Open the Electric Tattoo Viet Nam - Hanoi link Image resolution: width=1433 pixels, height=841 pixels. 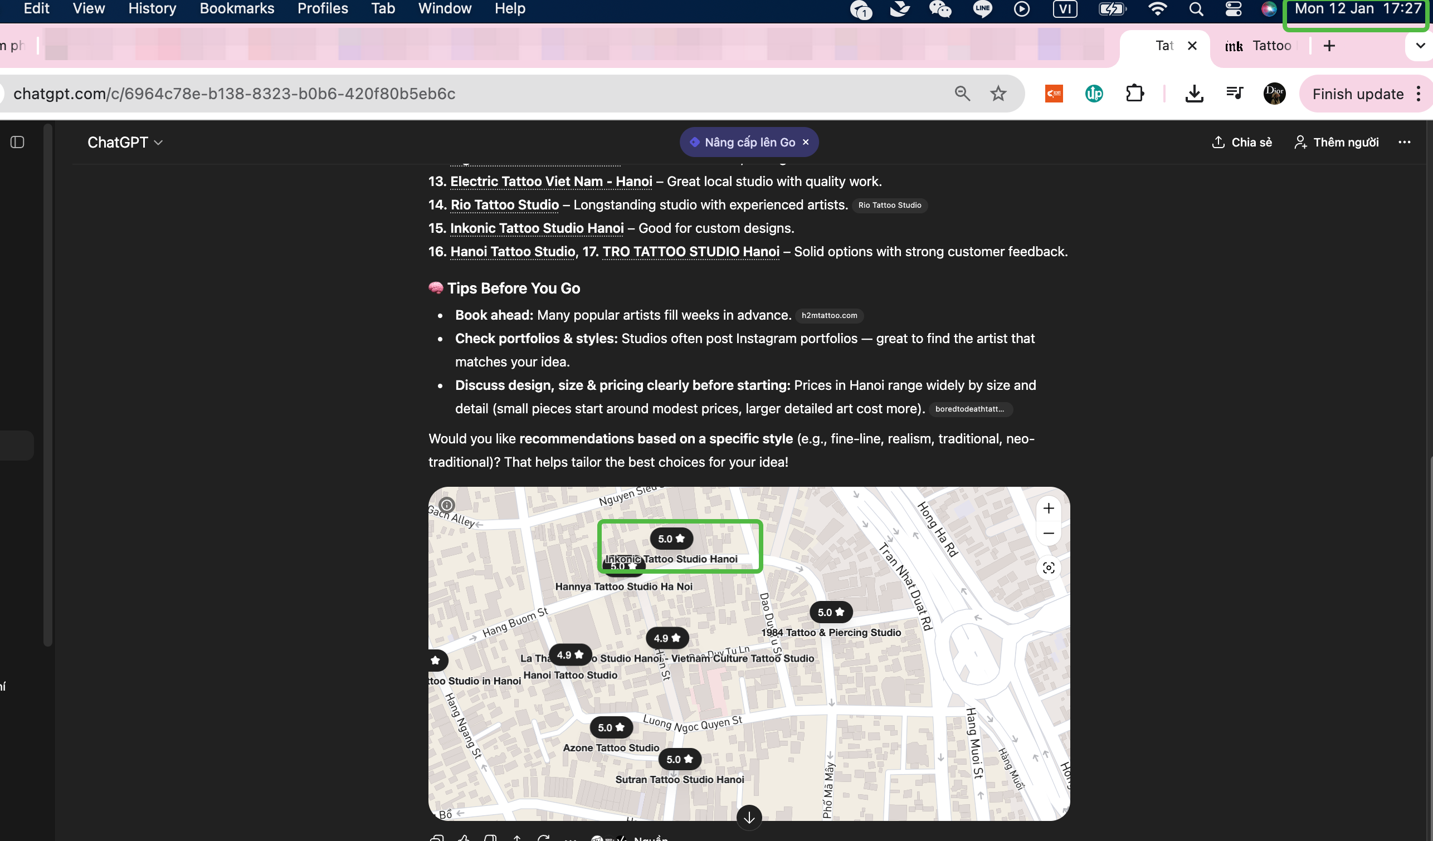[x=551, y=182]
